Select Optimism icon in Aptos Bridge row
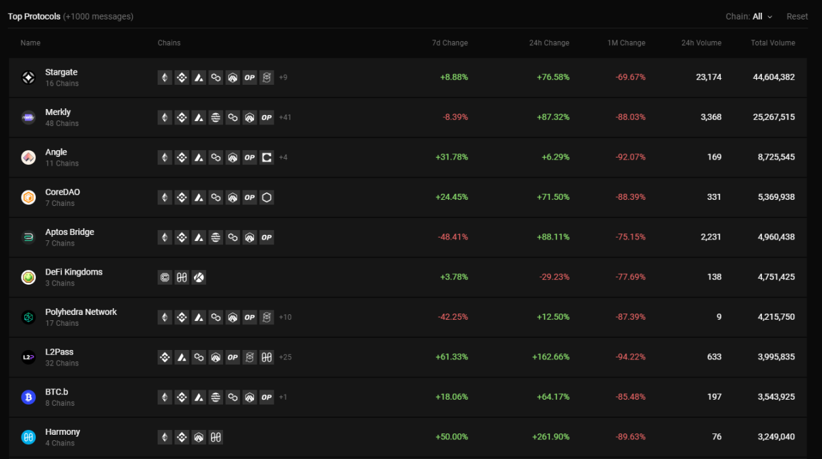Screen dimensions: 822x459 (x=267, y=237)
